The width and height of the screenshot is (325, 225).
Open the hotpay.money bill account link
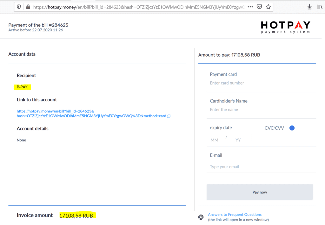click(91, 113)
